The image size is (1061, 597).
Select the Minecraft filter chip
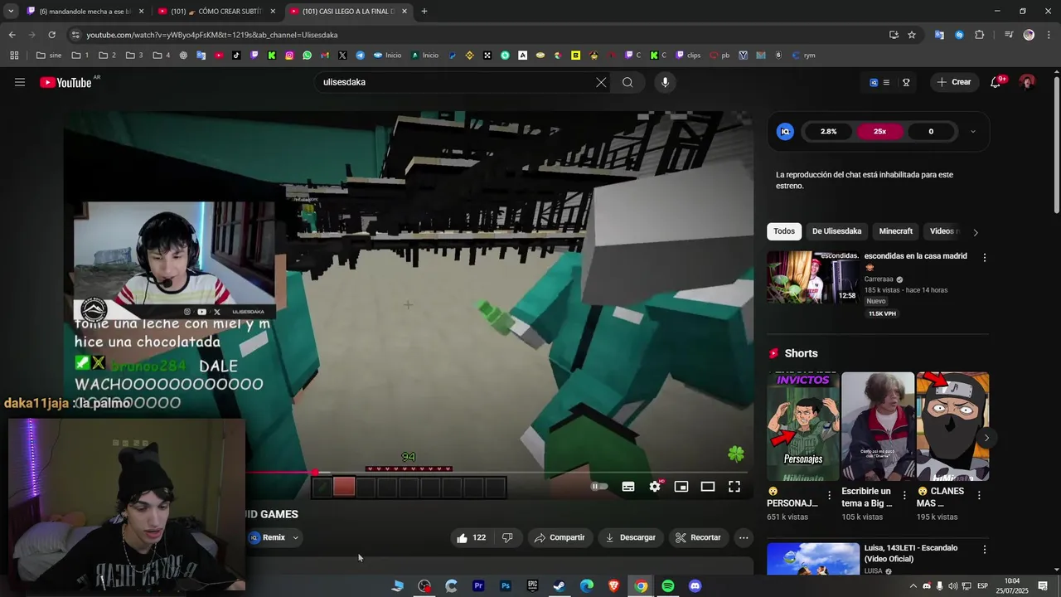(x=895, y=231)
